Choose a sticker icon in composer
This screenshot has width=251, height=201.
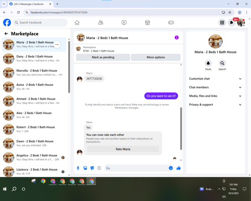pos(92,168)
